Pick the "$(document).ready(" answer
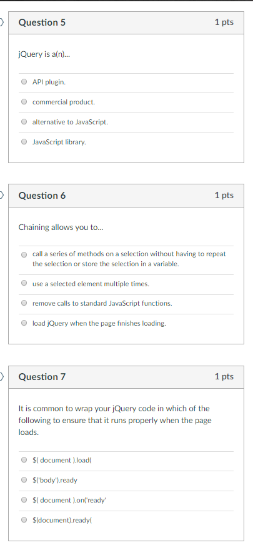This screenshot has width=253, height=550. click(24, 519)
